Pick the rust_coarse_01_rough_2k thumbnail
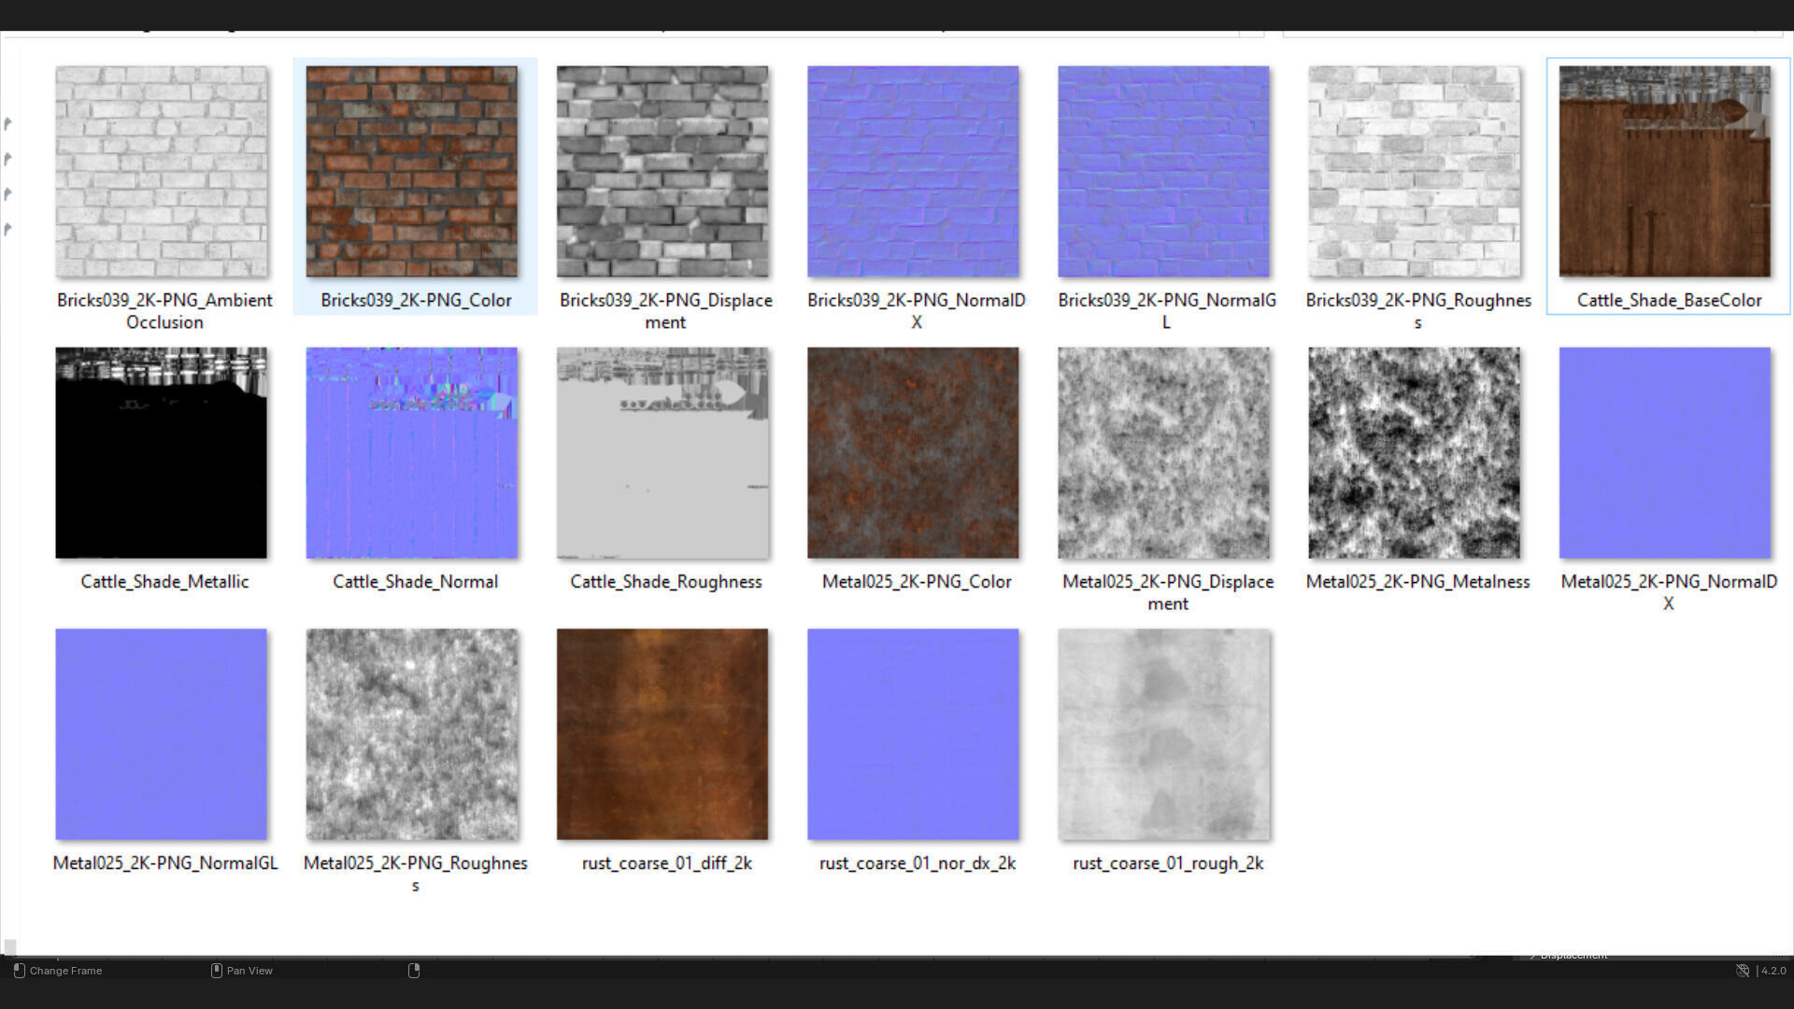The image size is (1794, 1009). pos(1163,734)
